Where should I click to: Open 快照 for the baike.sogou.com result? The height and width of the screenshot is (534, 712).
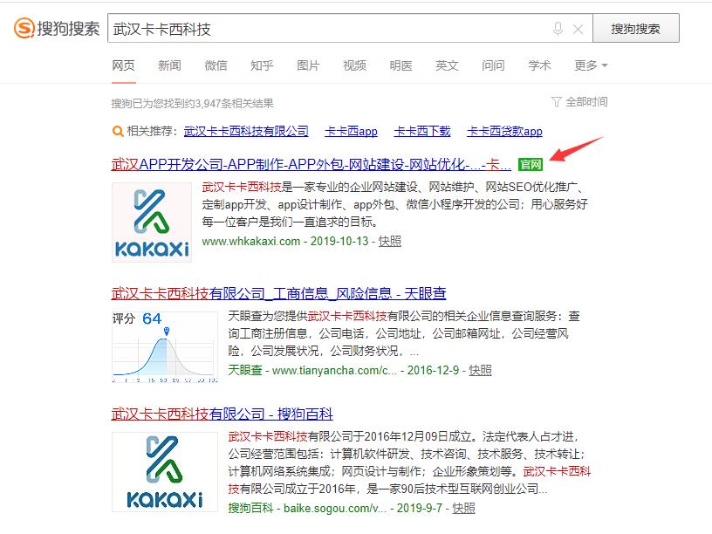(x=463, y=508)
